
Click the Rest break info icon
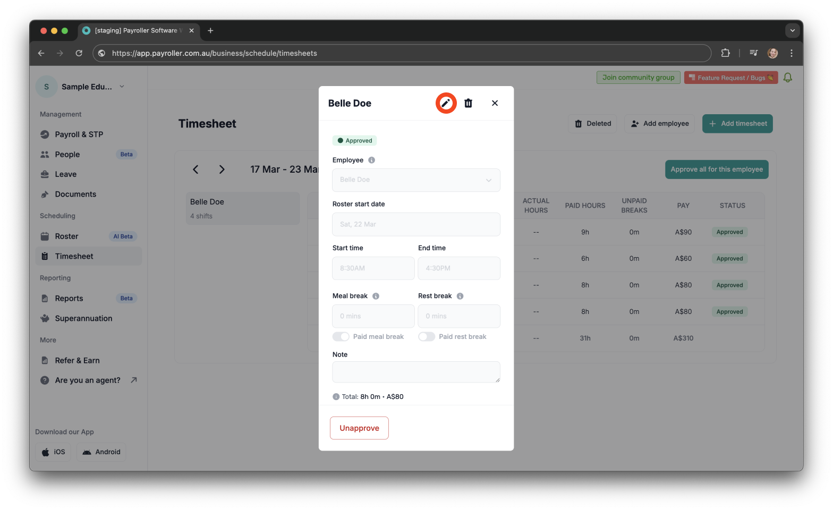pyautogui.click(x=460, y=296)
